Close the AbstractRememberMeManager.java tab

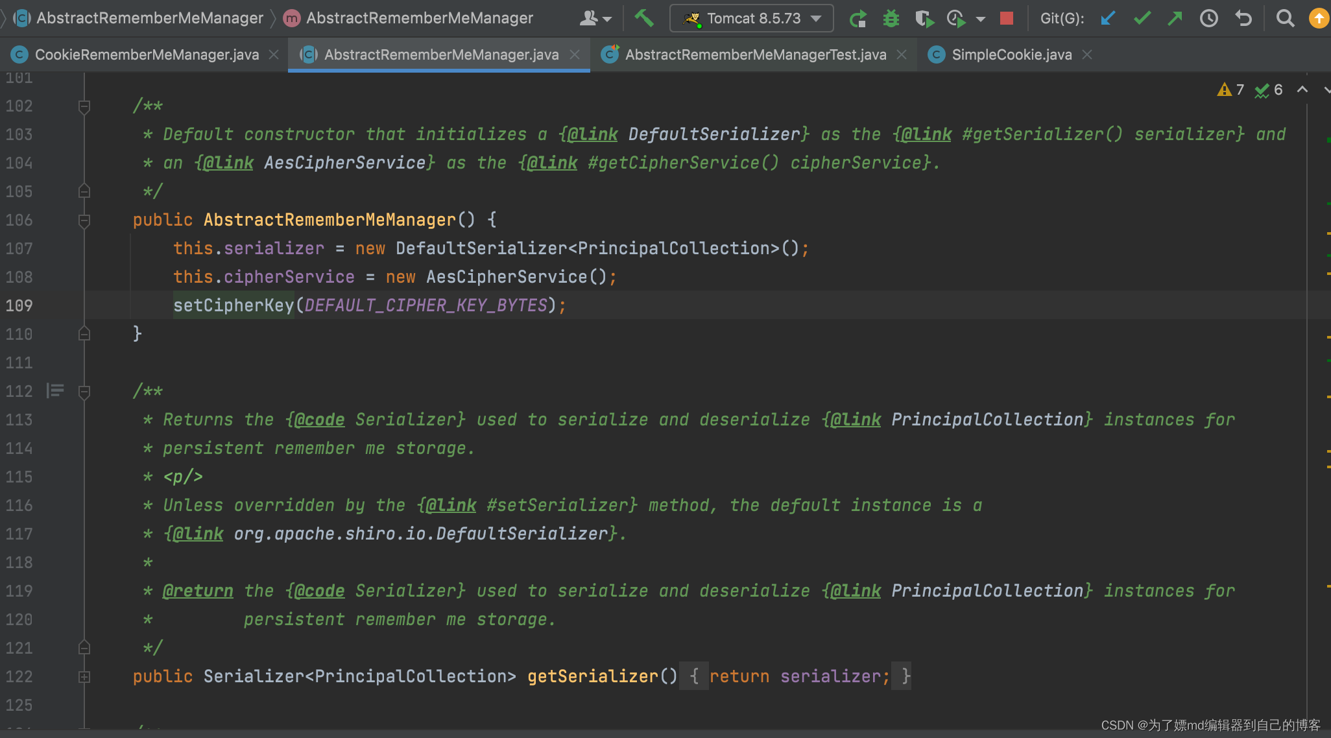coord(575,54)
